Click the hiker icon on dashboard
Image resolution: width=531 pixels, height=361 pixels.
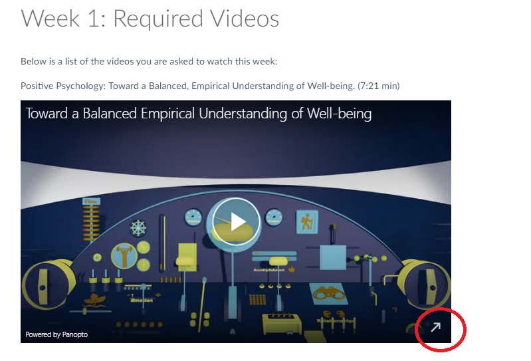tap(307, 222)
